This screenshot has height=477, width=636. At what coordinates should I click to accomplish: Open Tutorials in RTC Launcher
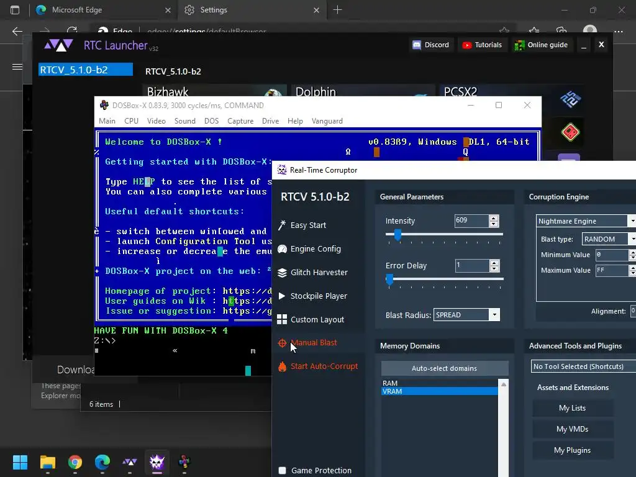click(x=482, y=45)
